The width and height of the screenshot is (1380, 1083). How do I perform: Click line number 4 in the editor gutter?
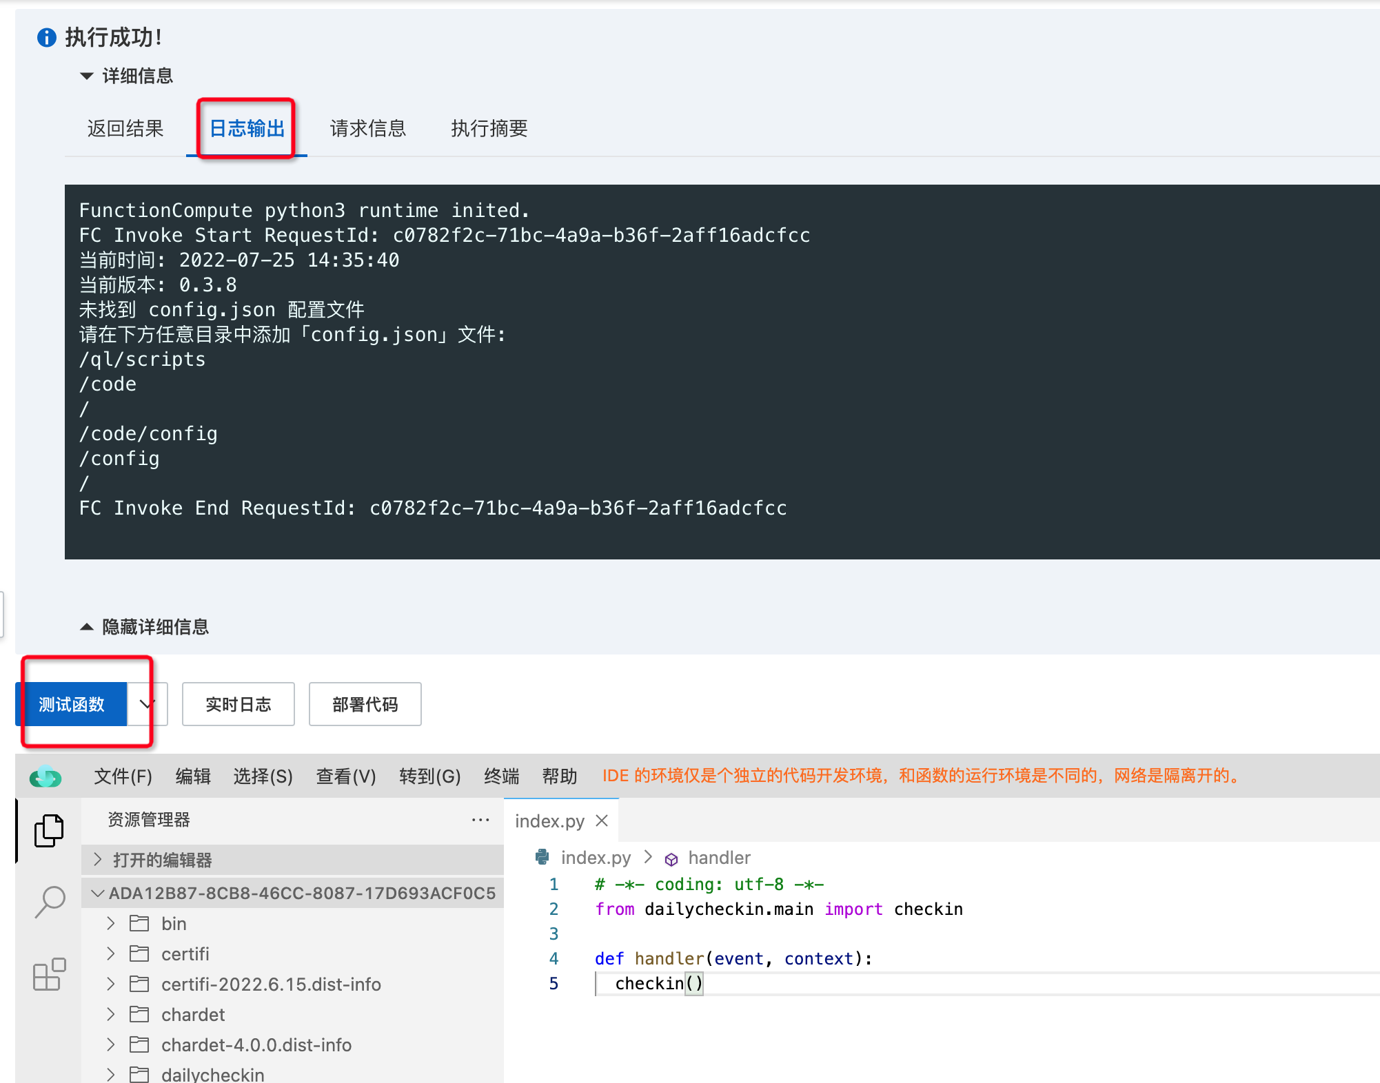[x=554, y=958]
